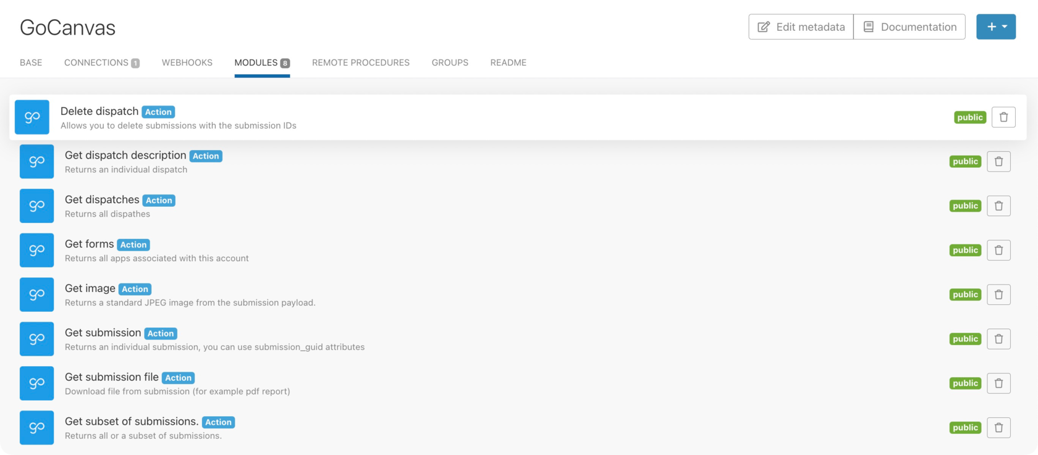1038x455 pixels.
Task: Switch to the Connections tab
Action: [101, 62]
